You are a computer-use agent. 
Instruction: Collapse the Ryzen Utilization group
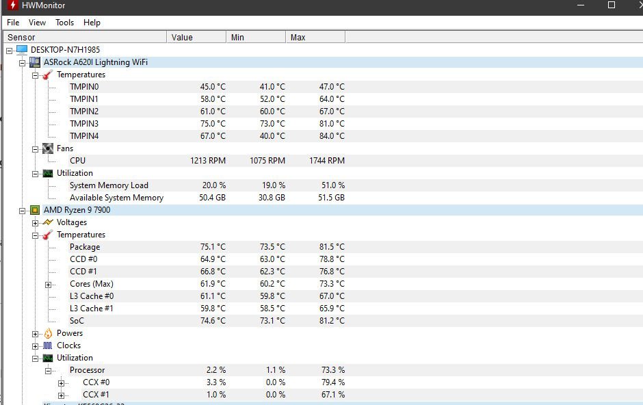[x=36, y=358]
